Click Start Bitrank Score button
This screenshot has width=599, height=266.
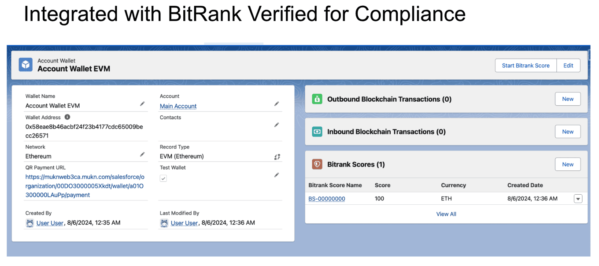tap(526, 66)
